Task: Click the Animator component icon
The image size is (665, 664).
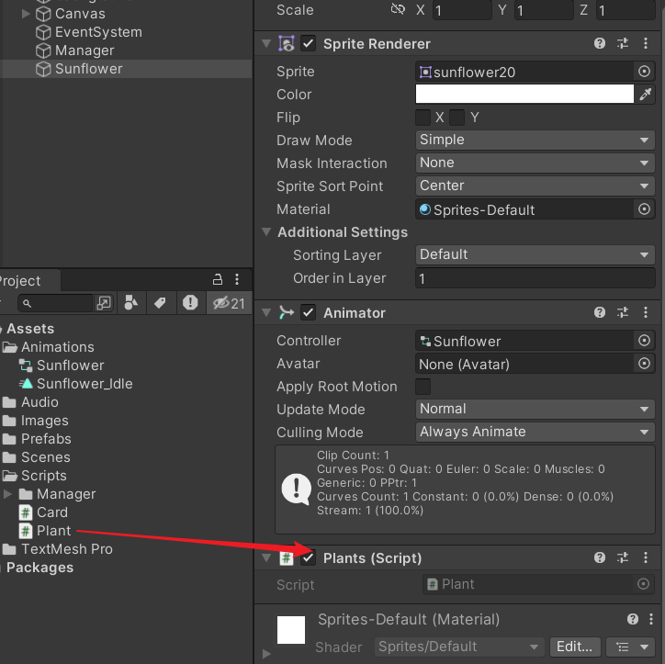Action: coord(287,312)
